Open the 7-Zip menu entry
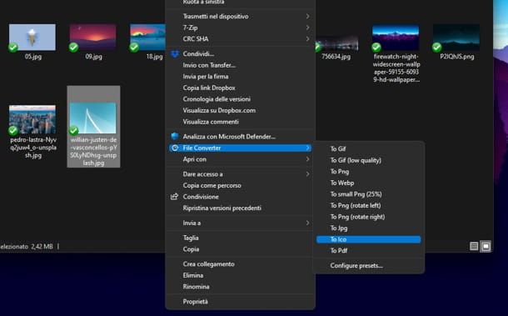 click(240, 28)
